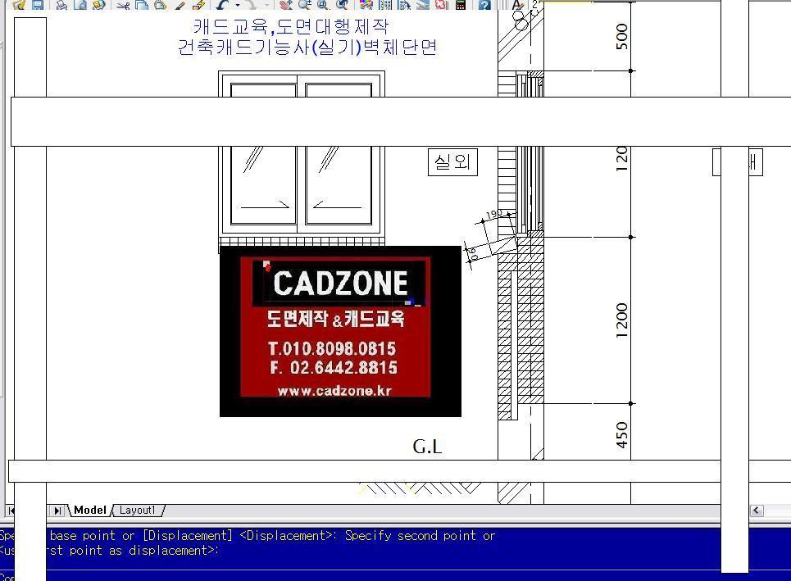Click the Plot printer icon
This screenshot has height=581, width=791.
click(61, 5)
